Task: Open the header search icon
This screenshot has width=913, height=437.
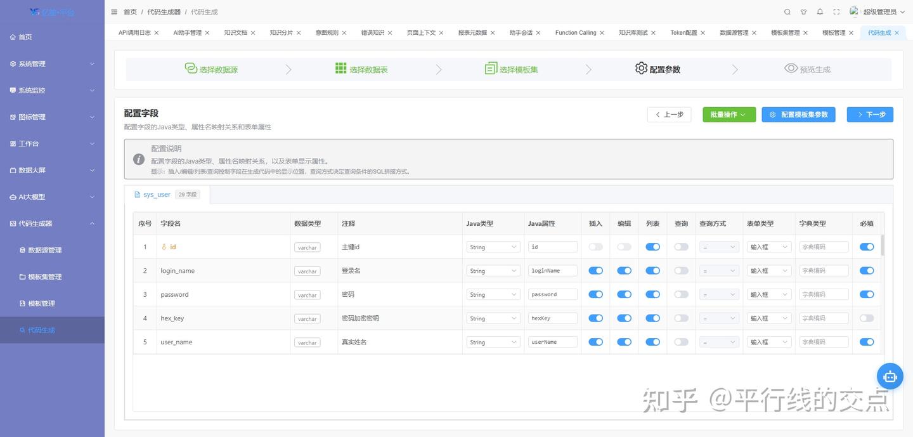Action: (x=787, y=12)
